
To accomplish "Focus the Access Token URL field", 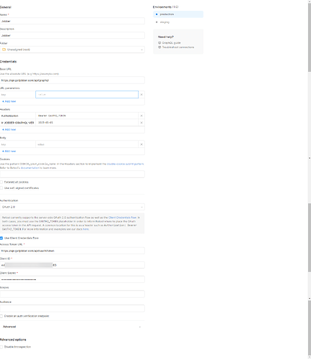I will tap(73, 251).
